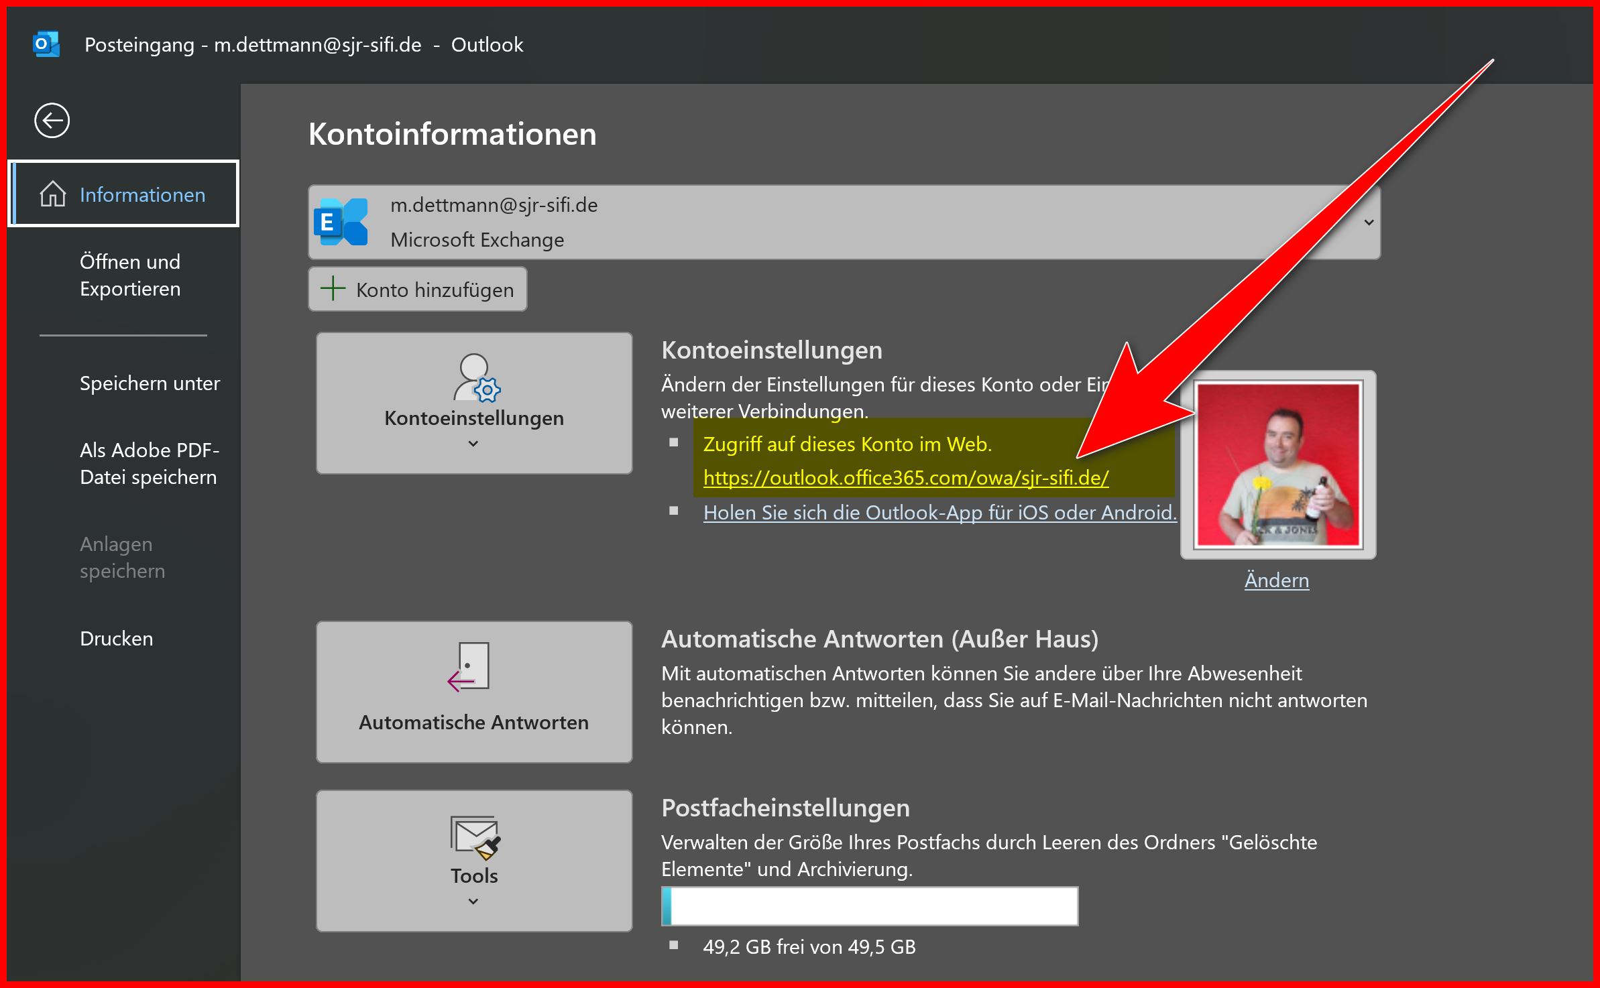Select Speichern unter in sidebar
The image size is (1600, 988).
pos(150,383)
